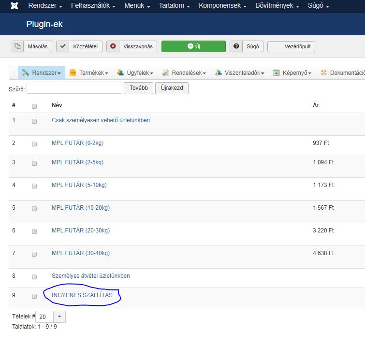Click the 1 567 Ft price cell
Image resolution: width=365 pixels, height=346 pixels.
[x=323, y=208]
